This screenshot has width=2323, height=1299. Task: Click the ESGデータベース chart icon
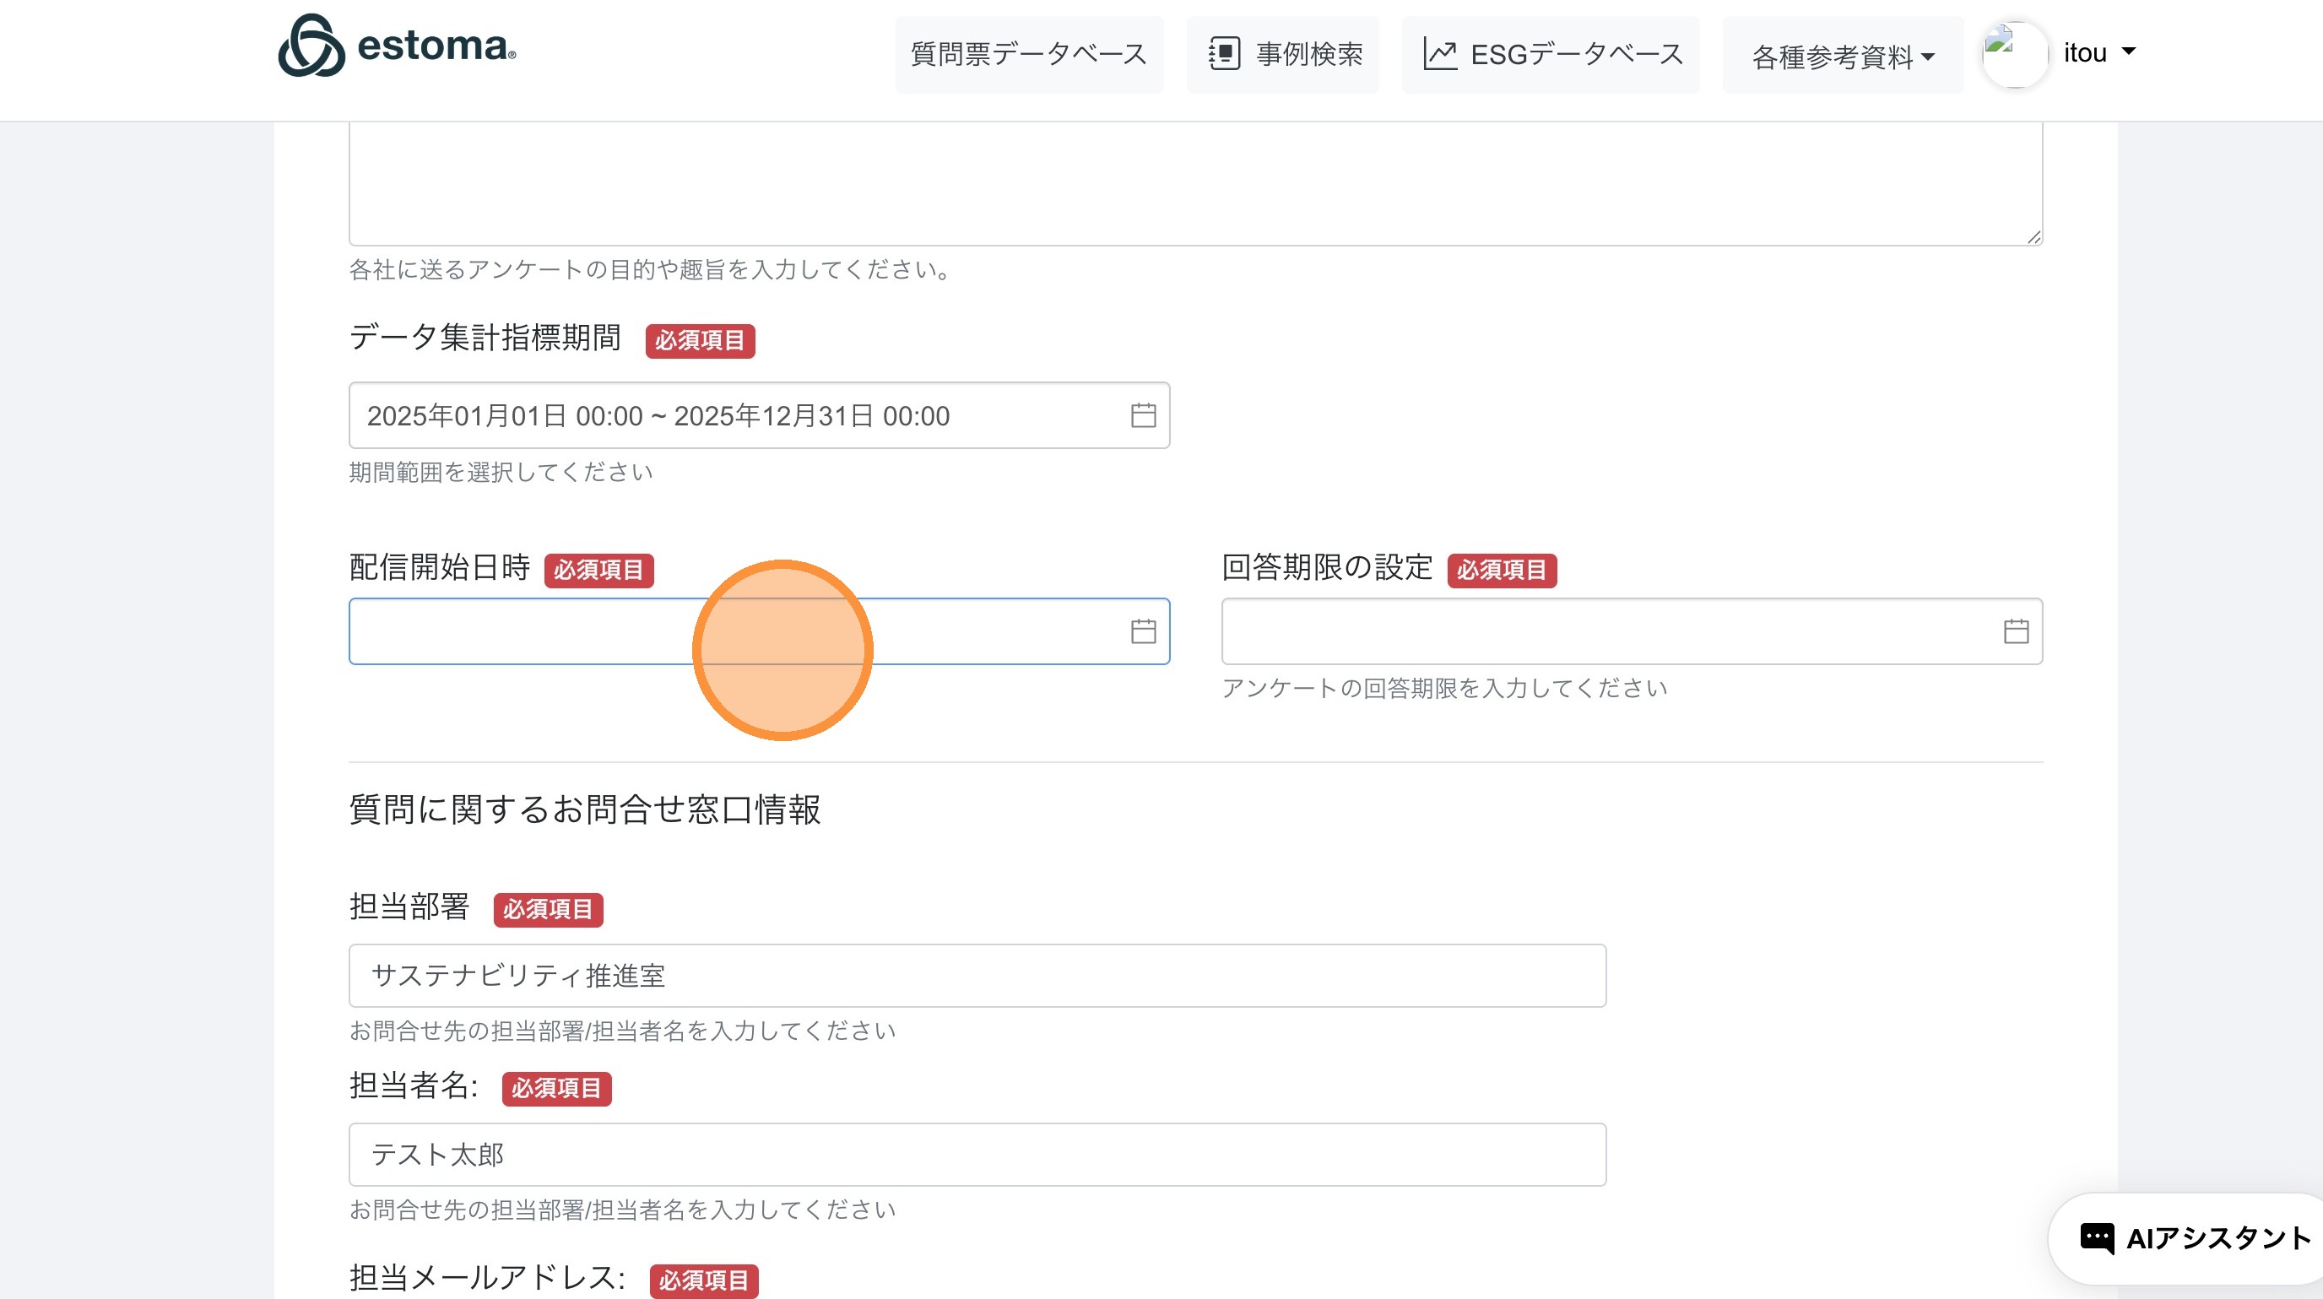click(1439, 54)
